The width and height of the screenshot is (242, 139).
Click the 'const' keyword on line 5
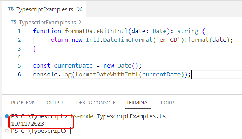coord(42,66)
